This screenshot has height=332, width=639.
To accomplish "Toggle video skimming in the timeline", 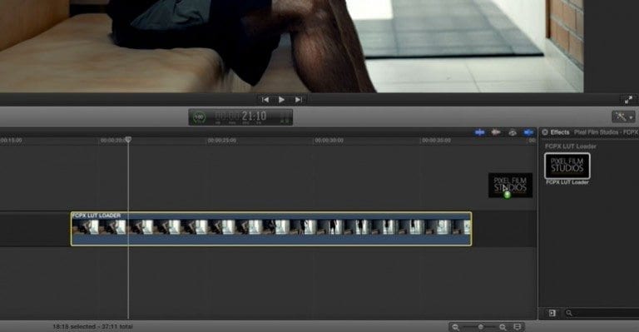I will tap(479, 132).
